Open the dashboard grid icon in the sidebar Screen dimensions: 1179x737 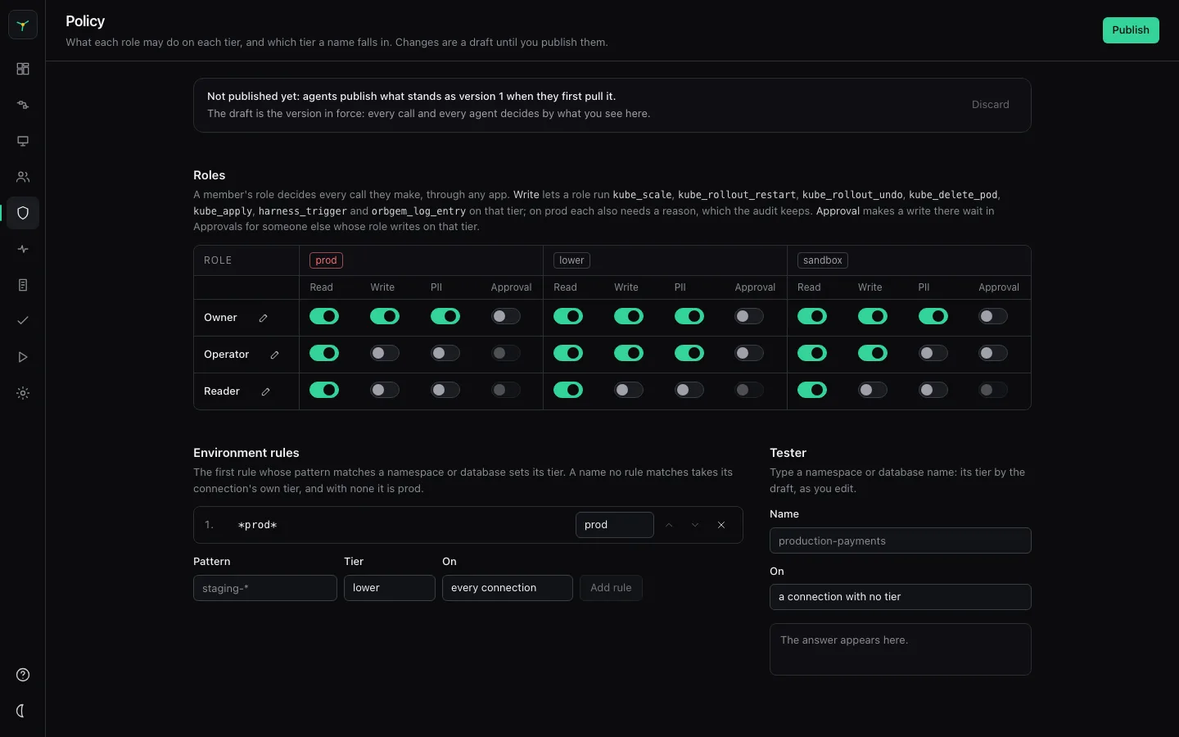(23, 69)
